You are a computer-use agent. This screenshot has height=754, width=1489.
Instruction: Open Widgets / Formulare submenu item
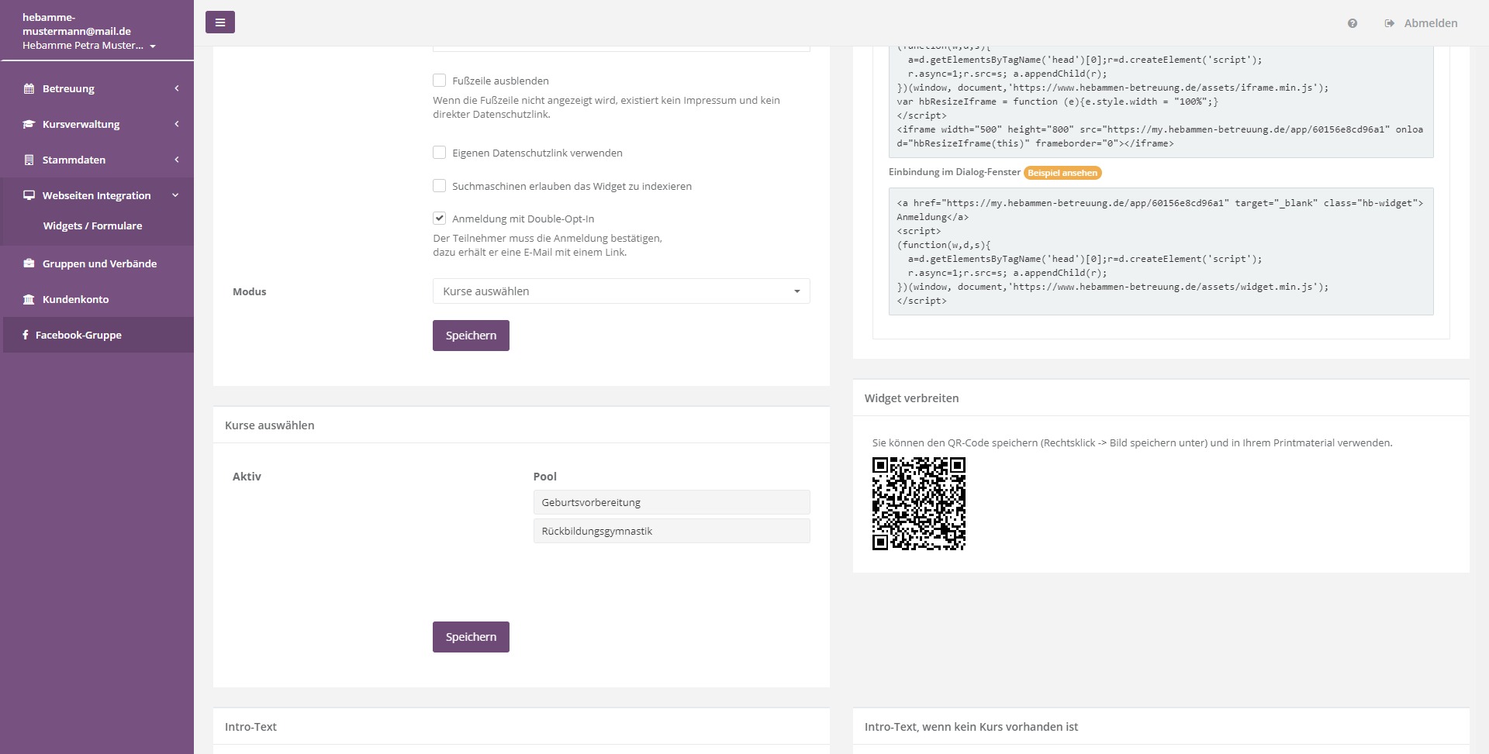click(92, 226)
